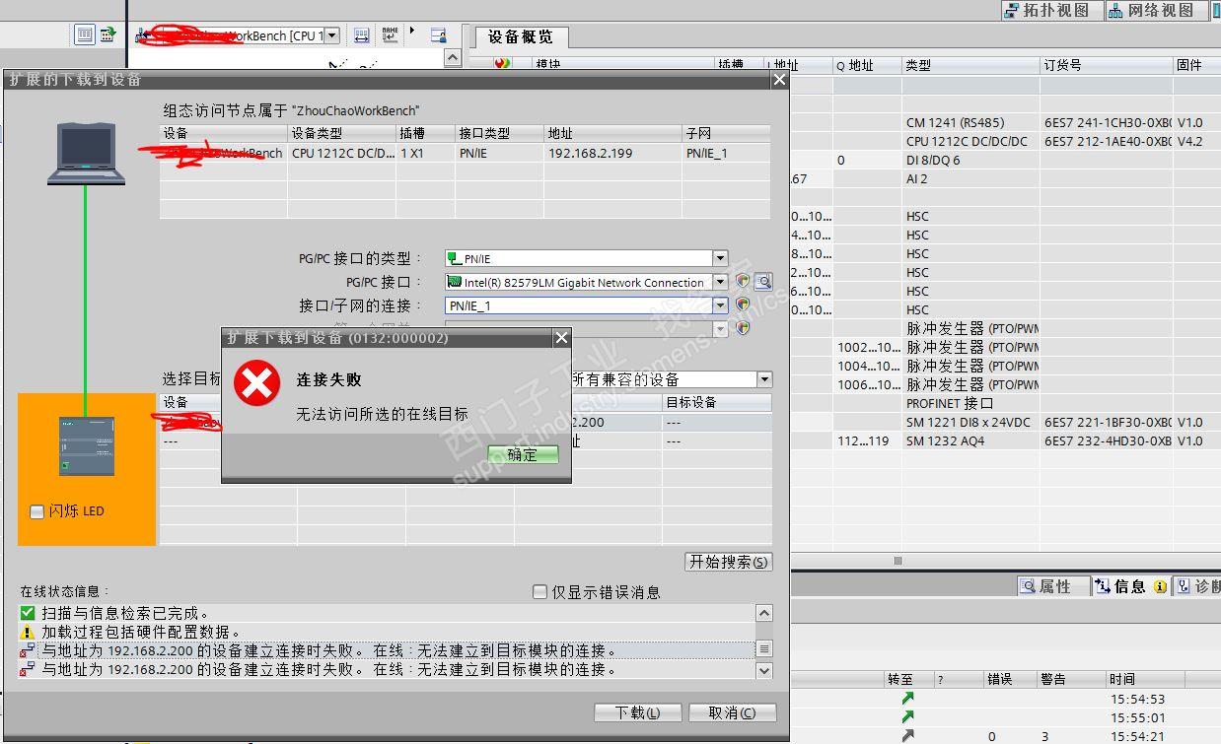Click the first connection failed status icon
Image resolution: width=1221 pixels, height=744 pixels.
(28, 650)
